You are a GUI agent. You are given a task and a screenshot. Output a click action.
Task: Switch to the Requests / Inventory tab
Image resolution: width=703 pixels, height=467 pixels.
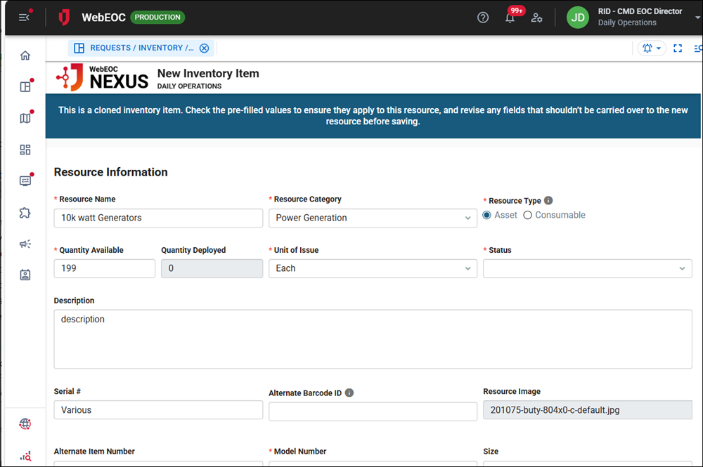point(134,48)
